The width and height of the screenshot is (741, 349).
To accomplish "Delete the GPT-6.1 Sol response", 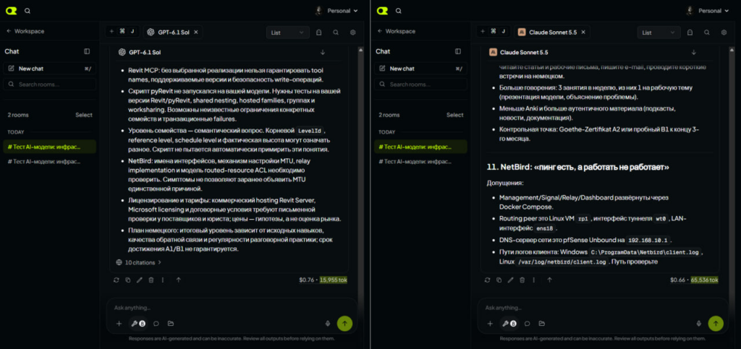I will coord(151,280).
